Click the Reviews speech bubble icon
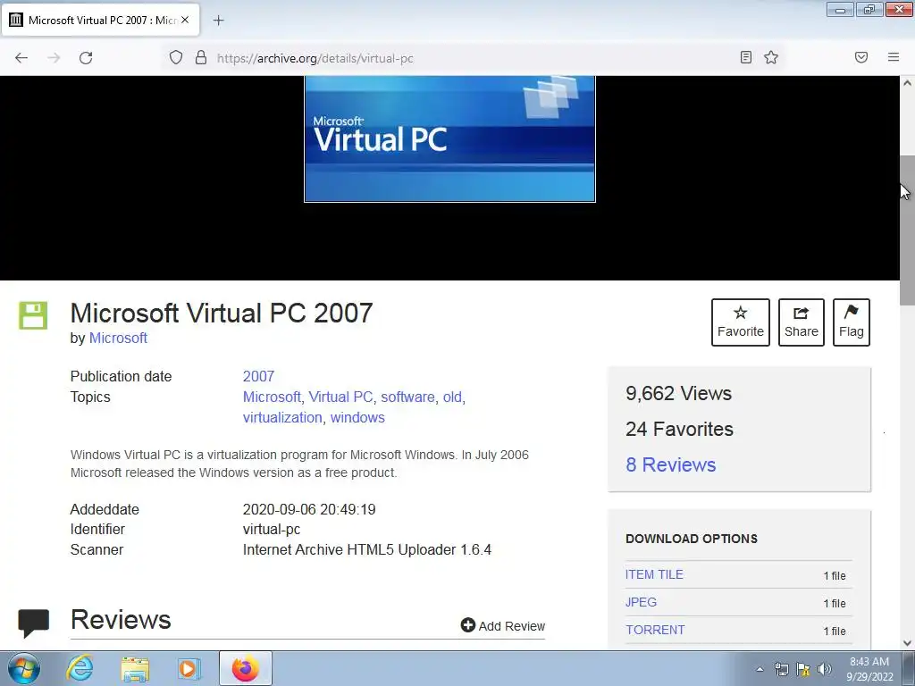 pyautogui.click(x=33, y=623)
